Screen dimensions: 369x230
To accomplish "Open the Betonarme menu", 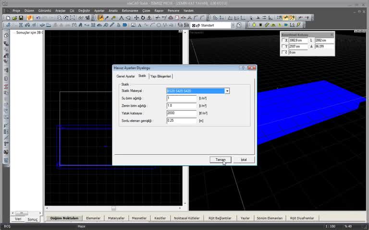I will [x=130, y=11].
